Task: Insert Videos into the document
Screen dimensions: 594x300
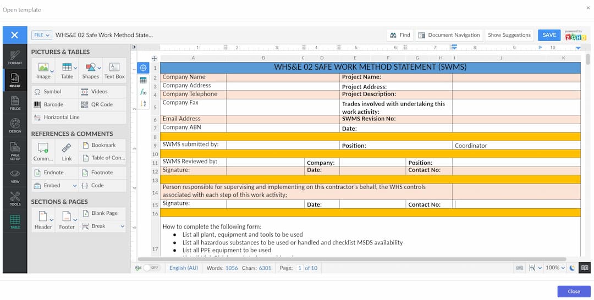Action: (103, 92)
